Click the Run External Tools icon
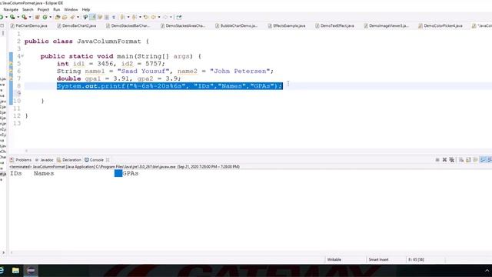This screenshot has height=277, width=492. pyautogui.click(x=24, y=17)
